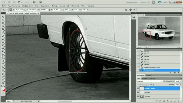This screenshot has width=183, height=103.
Task: Select the Pen tool
Action: (x=3, y=61)
